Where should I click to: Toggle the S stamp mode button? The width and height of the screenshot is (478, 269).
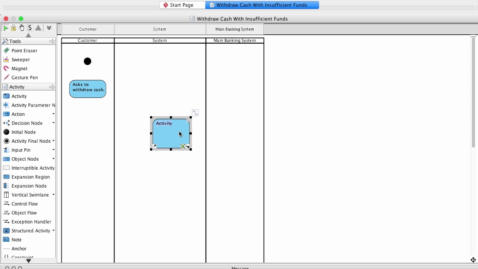tap(30, 28)
